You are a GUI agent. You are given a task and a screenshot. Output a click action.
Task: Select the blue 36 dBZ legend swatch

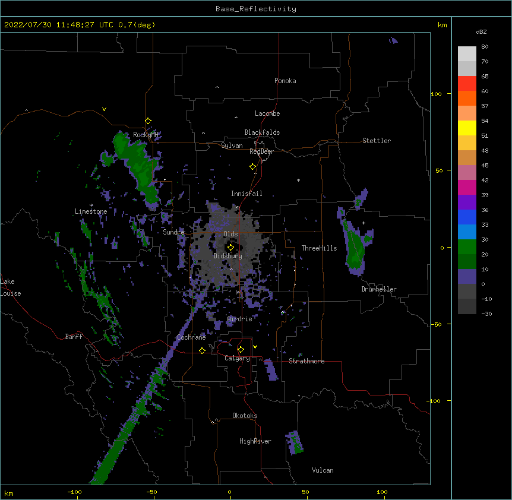point(467,217)
